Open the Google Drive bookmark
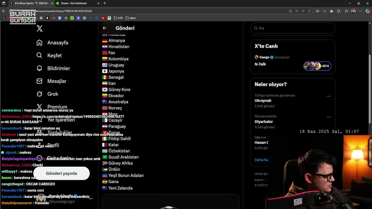Viewport: 372px width, 209px height. click(66, 18)
